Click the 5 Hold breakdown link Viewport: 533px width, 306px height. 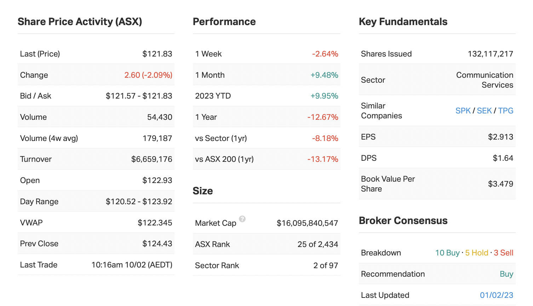coord(476,253)
